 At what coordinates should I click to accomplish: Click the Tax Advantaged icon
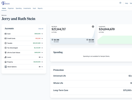pos(6,48)
